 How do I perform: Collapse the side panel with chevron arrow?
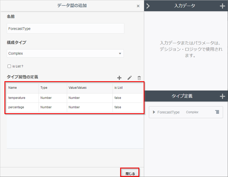[x=148, y=6]
